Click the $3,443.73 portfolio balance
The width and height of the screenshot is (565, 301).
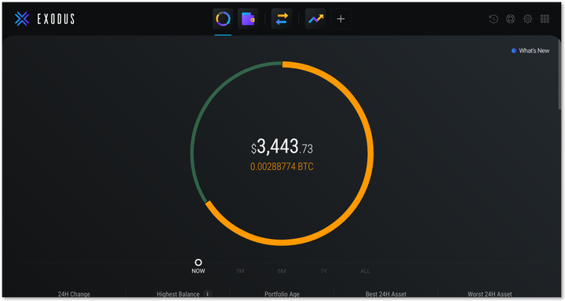tap(282, 147)
